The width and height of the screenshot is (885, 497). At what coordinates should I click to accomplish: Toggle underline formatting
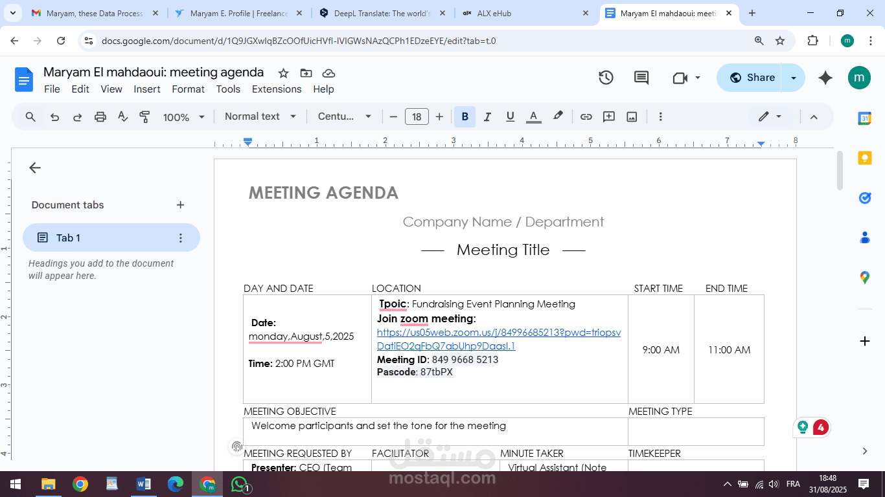click(510, 117)
